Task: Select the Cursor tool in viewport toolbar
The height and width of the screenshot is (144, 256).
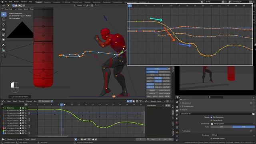Action: (x=4, y=20)
